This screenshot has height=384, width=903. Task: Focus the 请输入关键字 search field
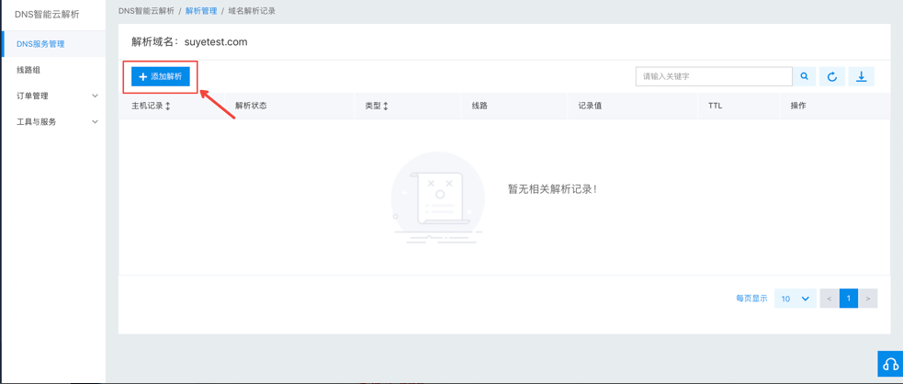tap(713, 76)
